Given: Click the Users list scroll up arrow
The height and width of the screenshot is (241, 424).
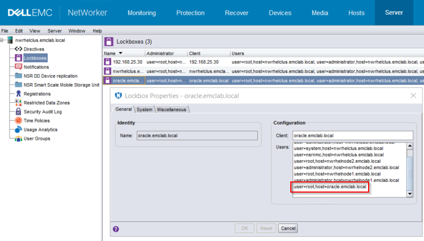Looking at the screenshot, I should (x=410, y=146).
